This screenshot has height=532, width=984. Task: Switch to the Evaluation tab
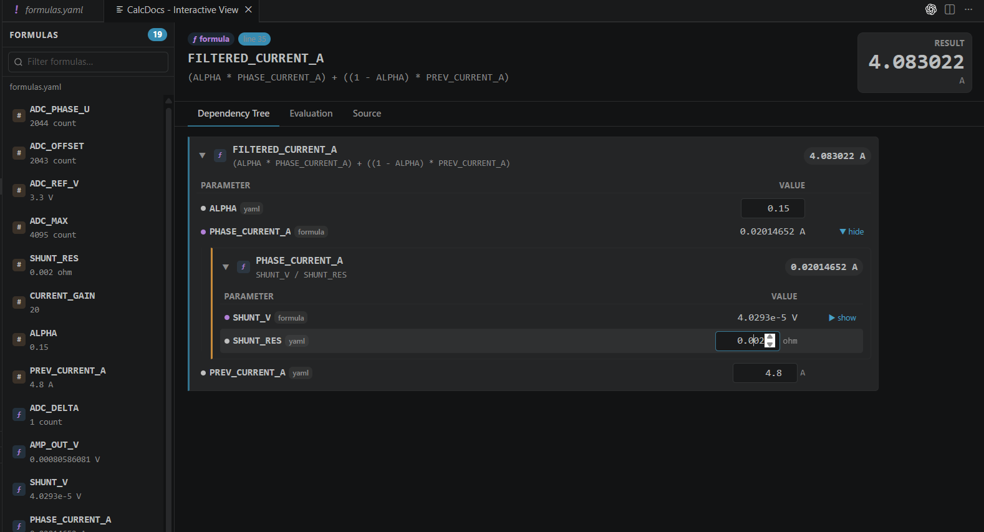[x=311, y=114]
